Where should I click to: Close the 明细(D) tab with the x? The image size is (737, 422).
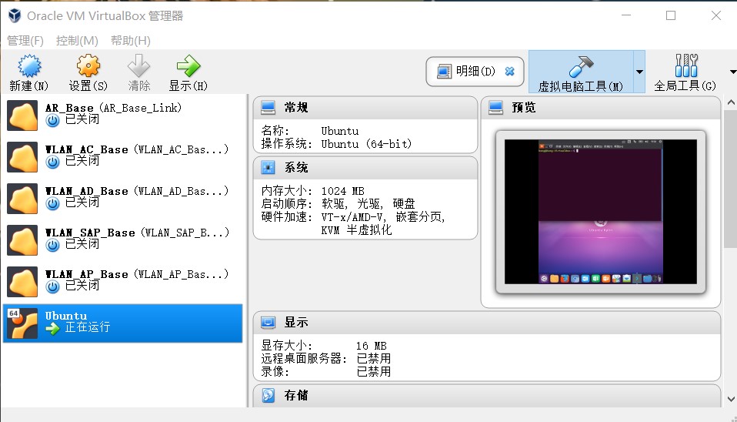tap(509, 72)
